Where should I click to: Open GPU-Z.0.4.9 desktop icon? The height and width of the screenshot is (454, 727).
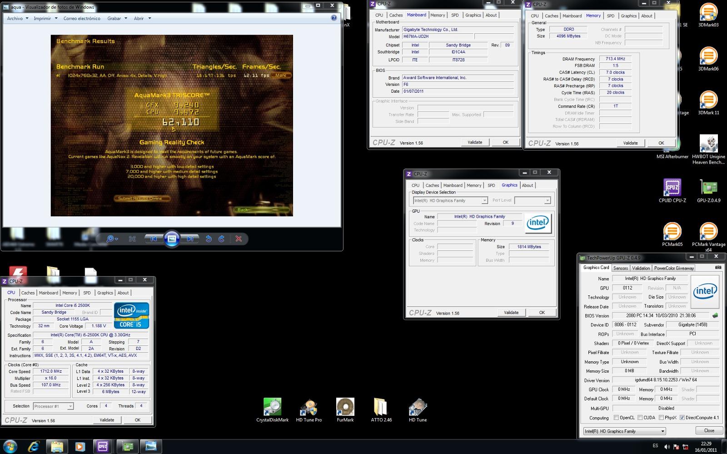tap(708, 190)
